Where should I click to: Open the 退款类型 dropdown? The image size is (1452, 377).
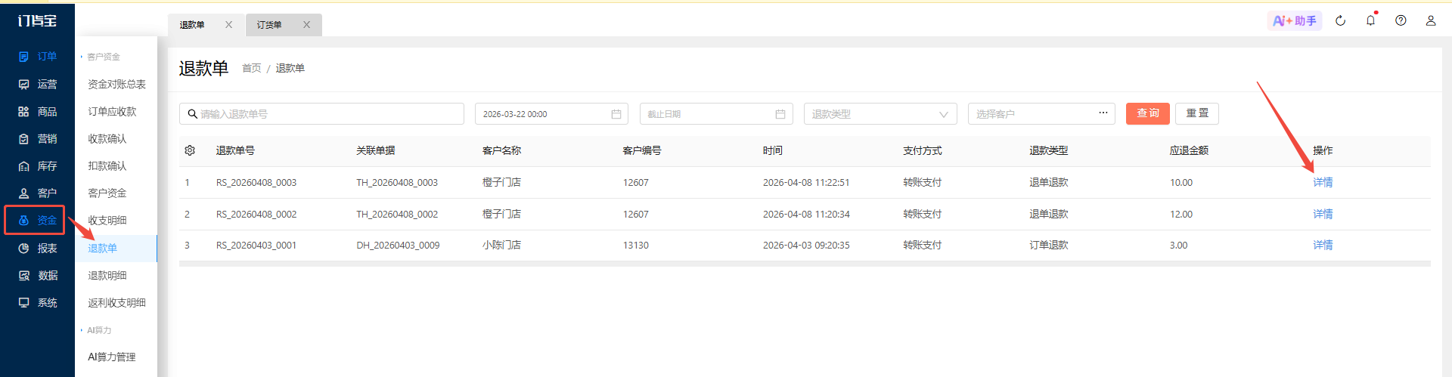point(880,114)
